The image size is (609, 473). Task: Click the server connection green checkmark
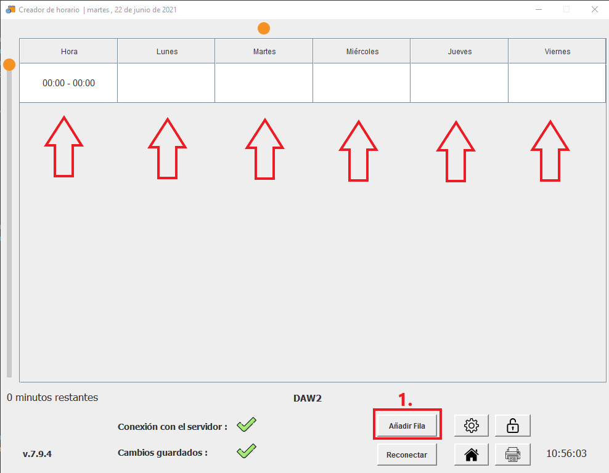(246, 424)
